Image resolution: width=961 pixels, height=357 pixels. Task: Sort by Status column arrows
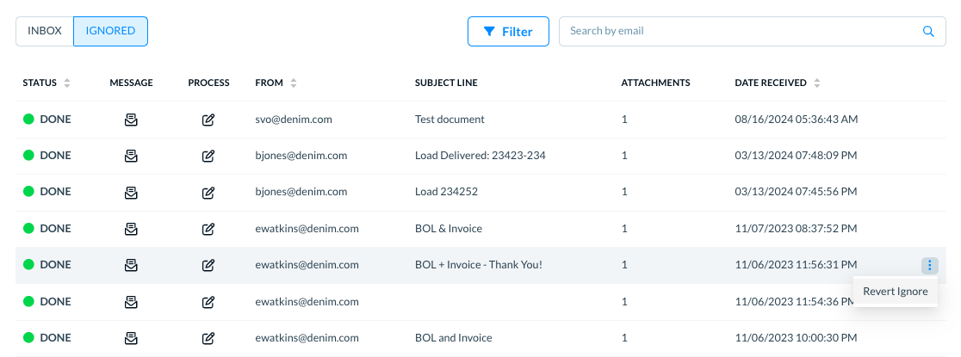(67, 83)
